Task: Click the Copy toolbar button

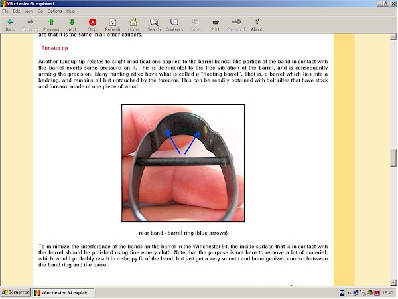Action: 195,25
